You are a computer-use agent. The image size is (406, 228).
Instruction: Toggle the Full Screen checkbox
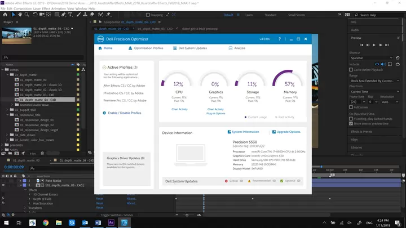coord(352,107)
